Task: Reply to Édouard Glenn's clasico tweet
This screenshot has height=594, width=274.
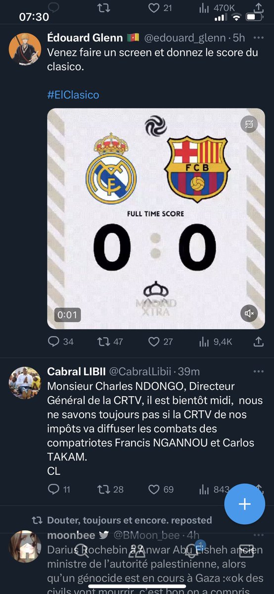Action: click(60, 342)
